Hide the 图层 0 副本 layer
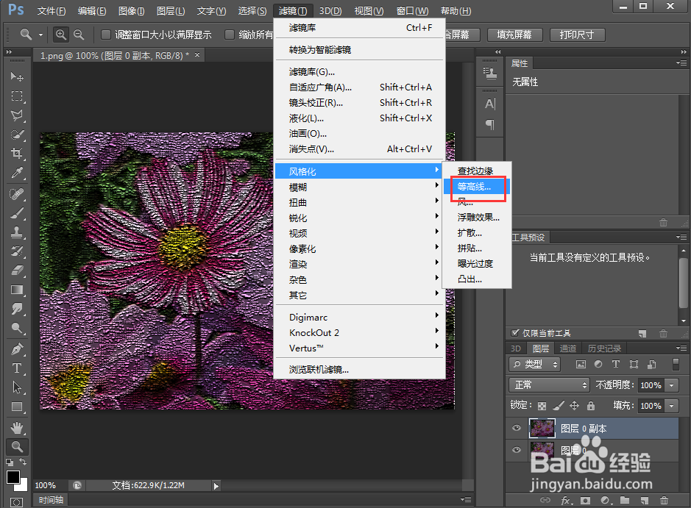This screenshot has width=691, height=508. click(517, 428)
